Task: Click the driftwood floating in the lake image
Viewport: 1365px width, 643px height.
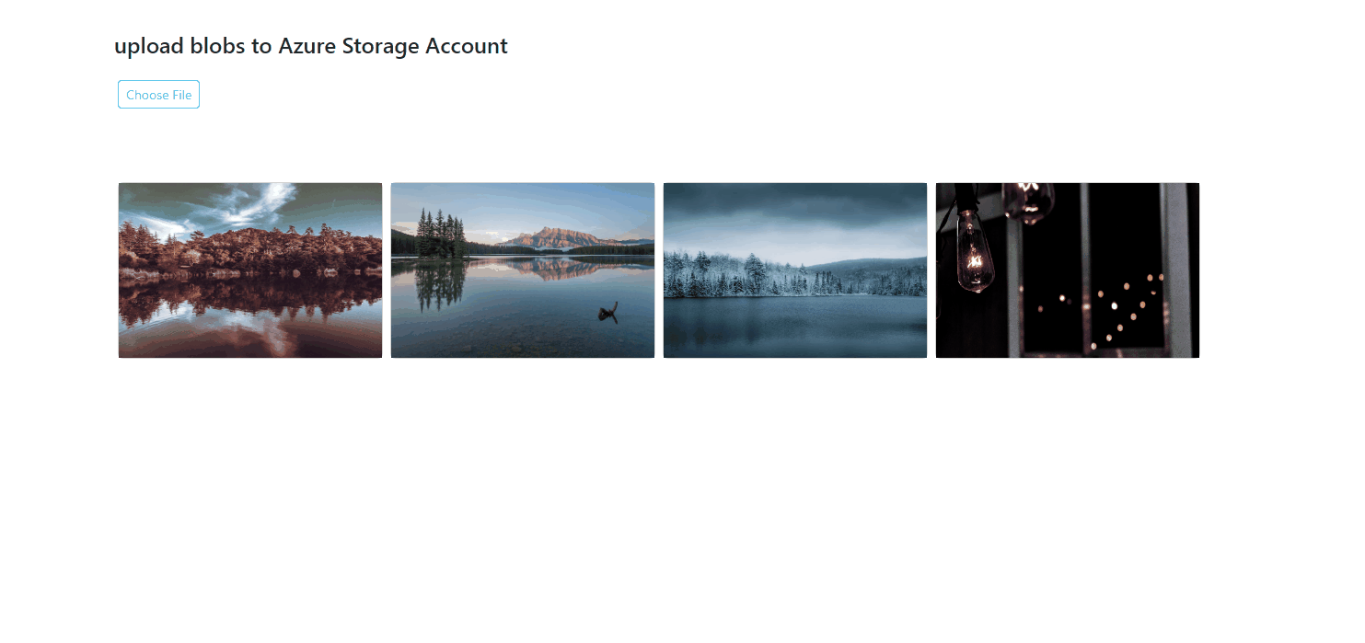Action: point(607,314)
